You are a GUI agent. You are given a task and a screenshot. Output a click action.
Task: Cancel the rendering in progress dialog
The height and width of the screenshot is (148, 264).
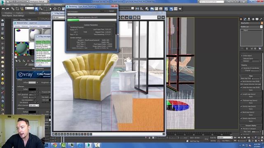click(111, 11)
